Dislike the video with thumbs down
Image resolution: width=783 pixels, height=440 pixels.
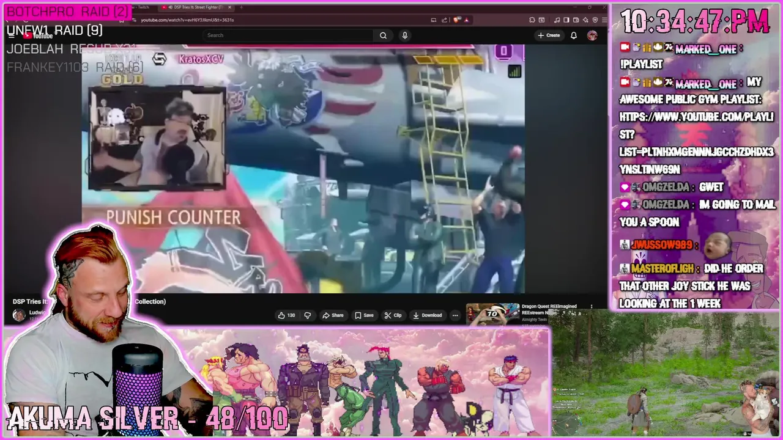tap(308, 315)
